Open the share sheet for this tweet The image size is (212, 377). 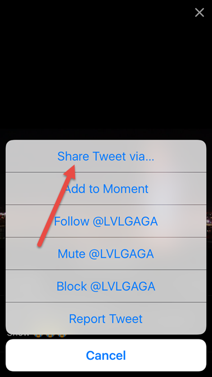click(106, 156)
